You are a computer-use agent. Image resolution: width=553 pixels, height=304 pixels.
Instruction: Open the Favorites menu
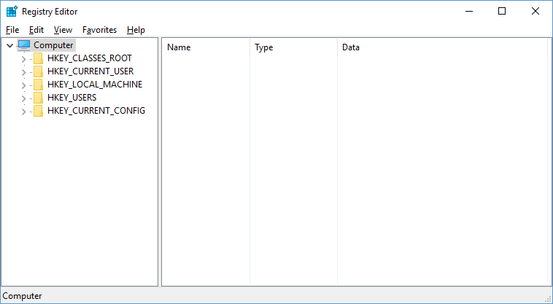tap(99, 30)
